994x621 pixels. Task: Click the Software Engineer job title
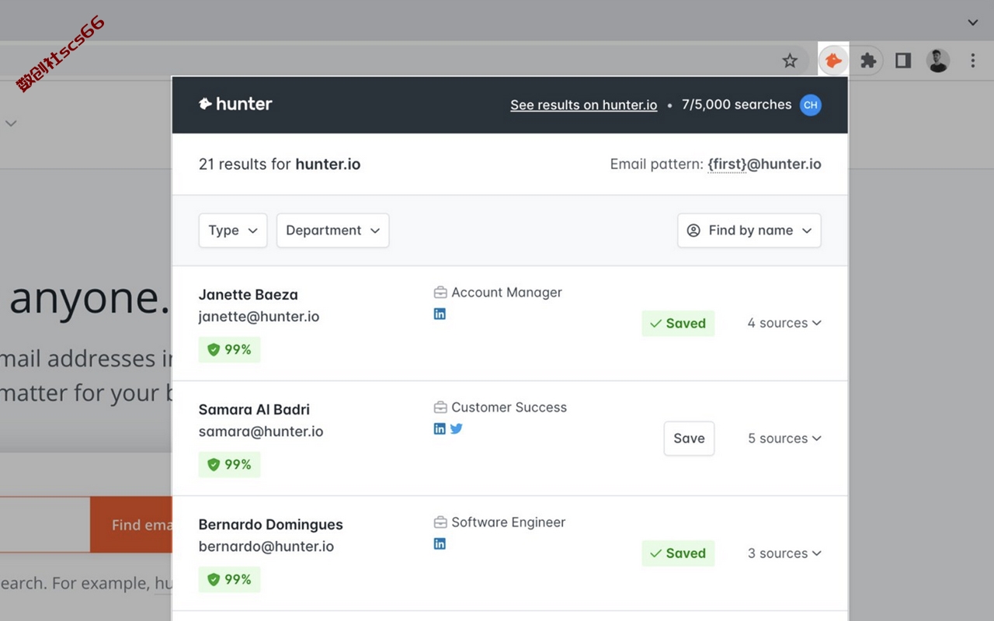pos(509,522)
